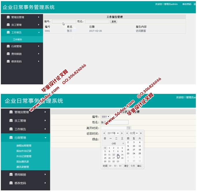Click stack icon beside 修改密码 in top sidebar
The height and width of the screenshot is (193, 197).
click(8, 62)
